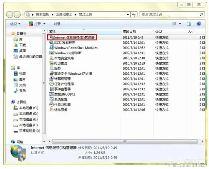209x169 pixels.
Task: Click the refresh icon beside address bar
Action: (134, 14)
